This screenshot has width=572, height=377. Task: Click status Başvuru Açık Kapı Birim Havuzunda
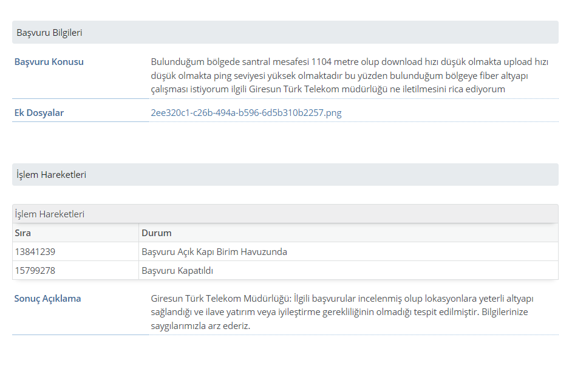coord(214,251)
